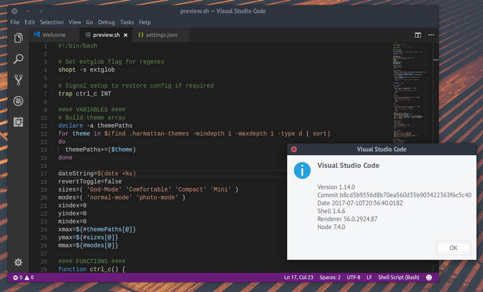
Task: Click OK in the about dialog
Action: click(x=453, y=248)
